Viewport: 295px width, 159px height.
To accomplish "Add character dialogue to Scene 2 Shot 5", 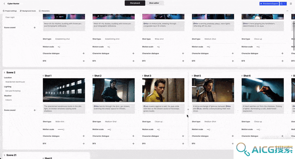I will click(x=233, y=136).
